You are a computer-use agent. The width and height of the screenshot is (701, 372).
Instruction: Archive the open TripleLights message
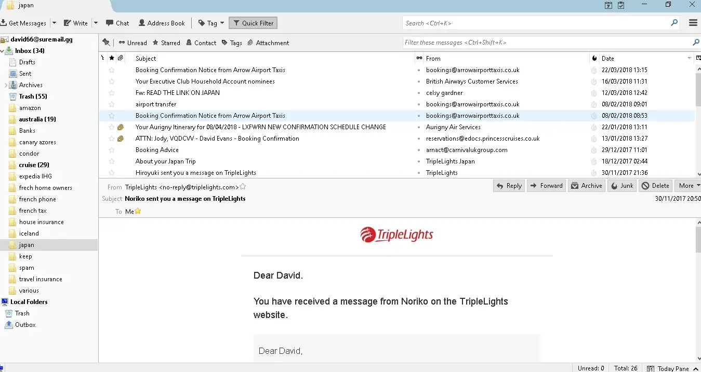coord(587,186)
